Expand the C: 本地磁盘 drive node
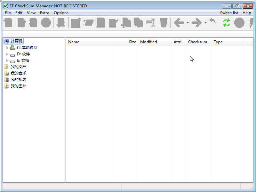 click(7, 48)
